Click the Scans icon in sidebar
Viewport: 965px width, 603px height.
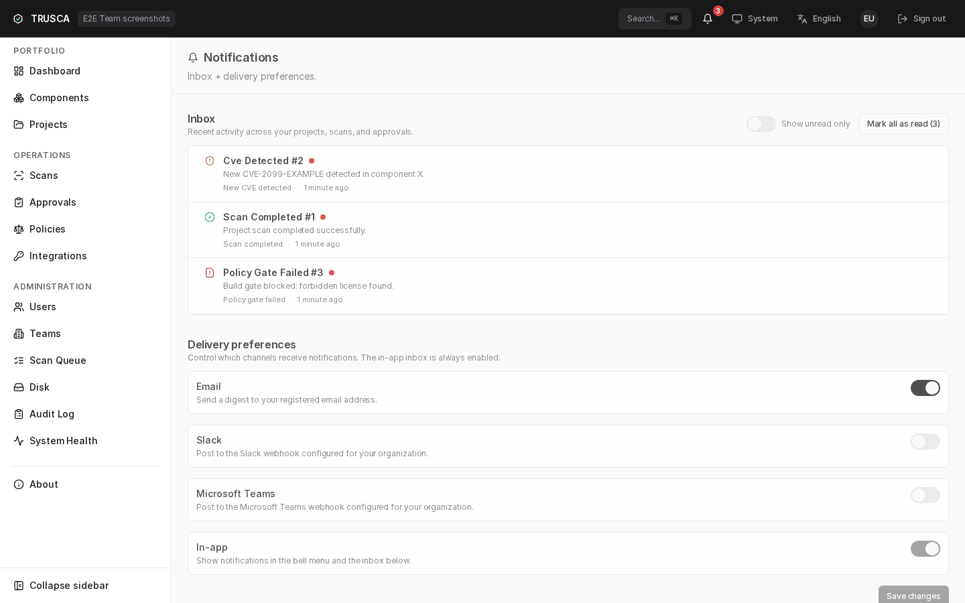[x=19, y=176]
